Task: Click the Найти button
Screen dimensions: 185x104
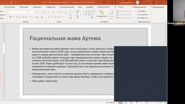Action: click(x=142, y=11)
